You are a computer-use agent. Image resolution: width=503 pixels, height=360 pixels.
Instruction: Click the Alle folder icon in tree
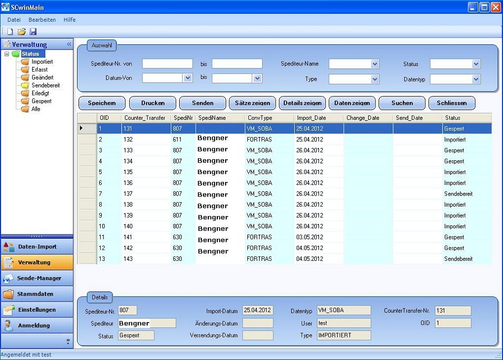point(25,109)
